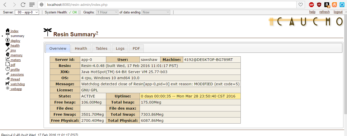Select the JDK value Java HotSpot text

[124, 72]
